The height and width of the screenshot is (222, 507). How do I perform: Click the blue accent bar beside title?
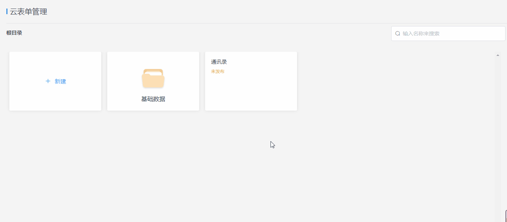click(x=7, y=12)
